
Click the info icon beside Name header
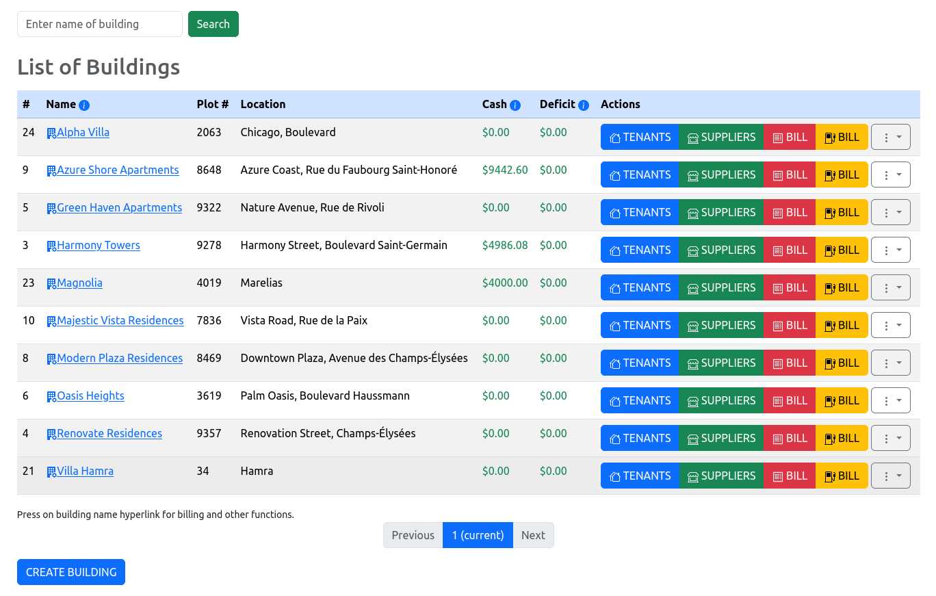(84, 105)
